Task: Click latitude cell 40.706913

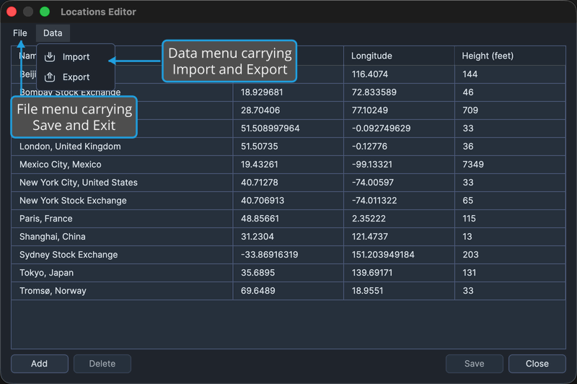Action: tap(288, 201)
